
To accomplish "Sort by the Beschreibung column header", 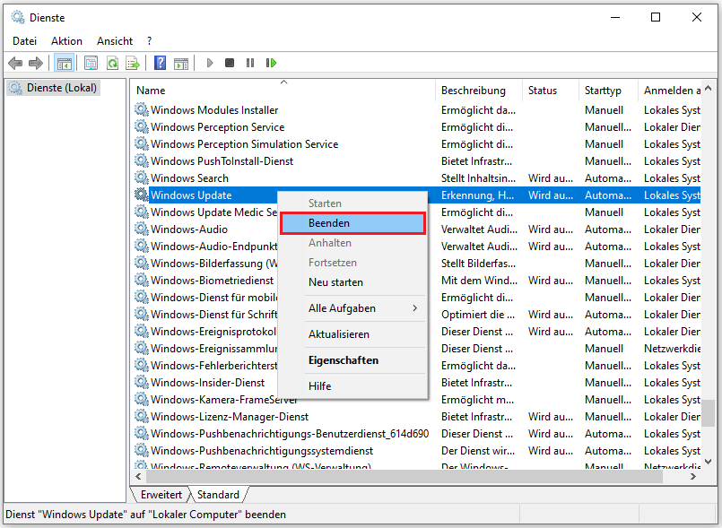I will pyautogui.click(x=478, y=91).
